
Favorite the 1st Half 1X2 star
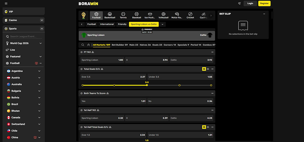[82, 110]
